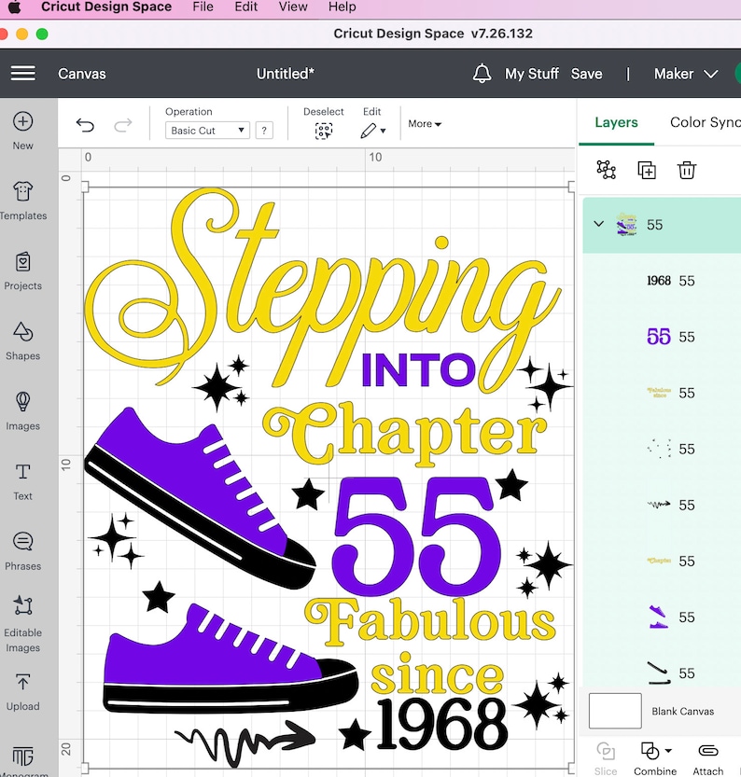
Task: Select the Fabulous since layer
Action: tap(663, 393)
